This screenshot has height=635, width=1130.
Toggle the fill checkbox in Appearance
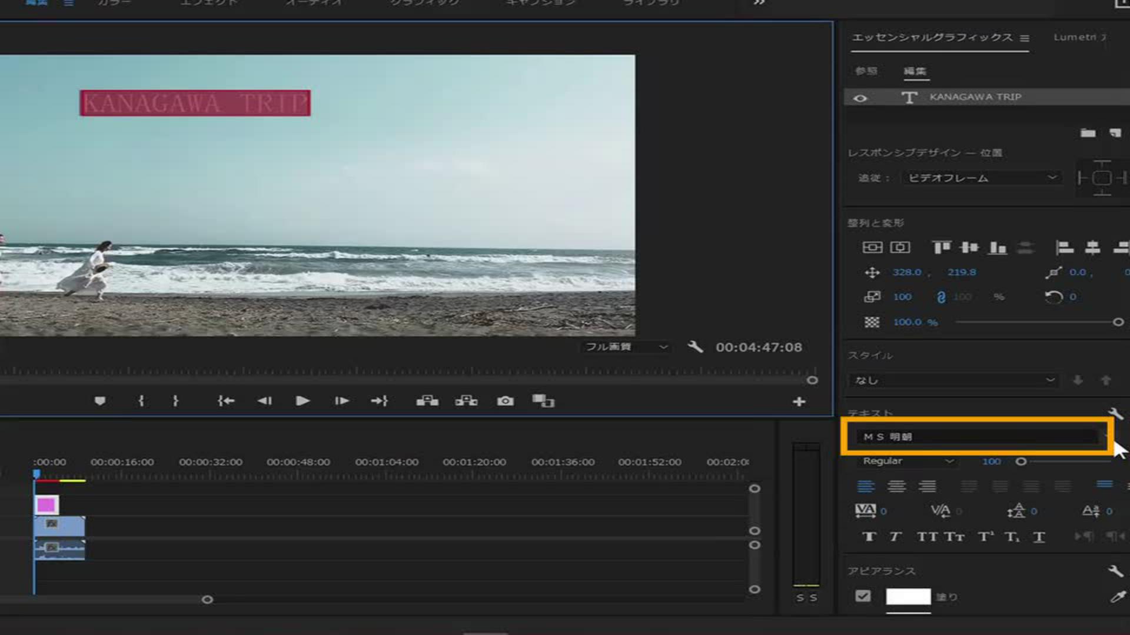(863, 596)
